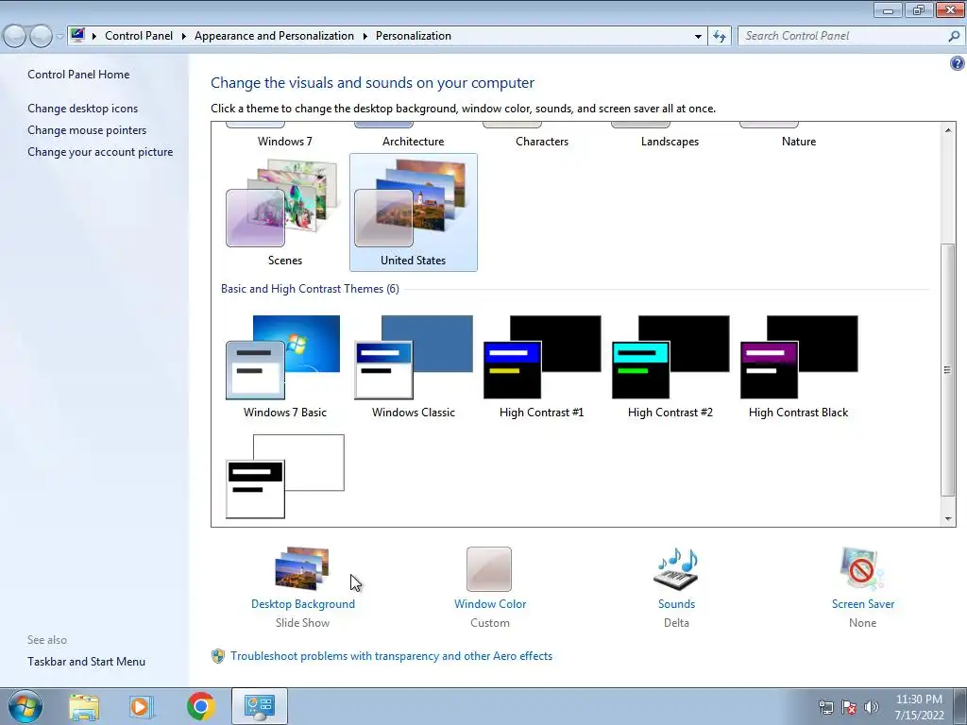Apply the Windows 7 Basic theme

click(x=284, y=367)
